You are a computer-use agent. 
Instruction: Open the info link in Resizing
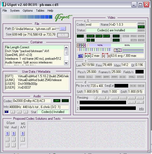pos(141,109)
